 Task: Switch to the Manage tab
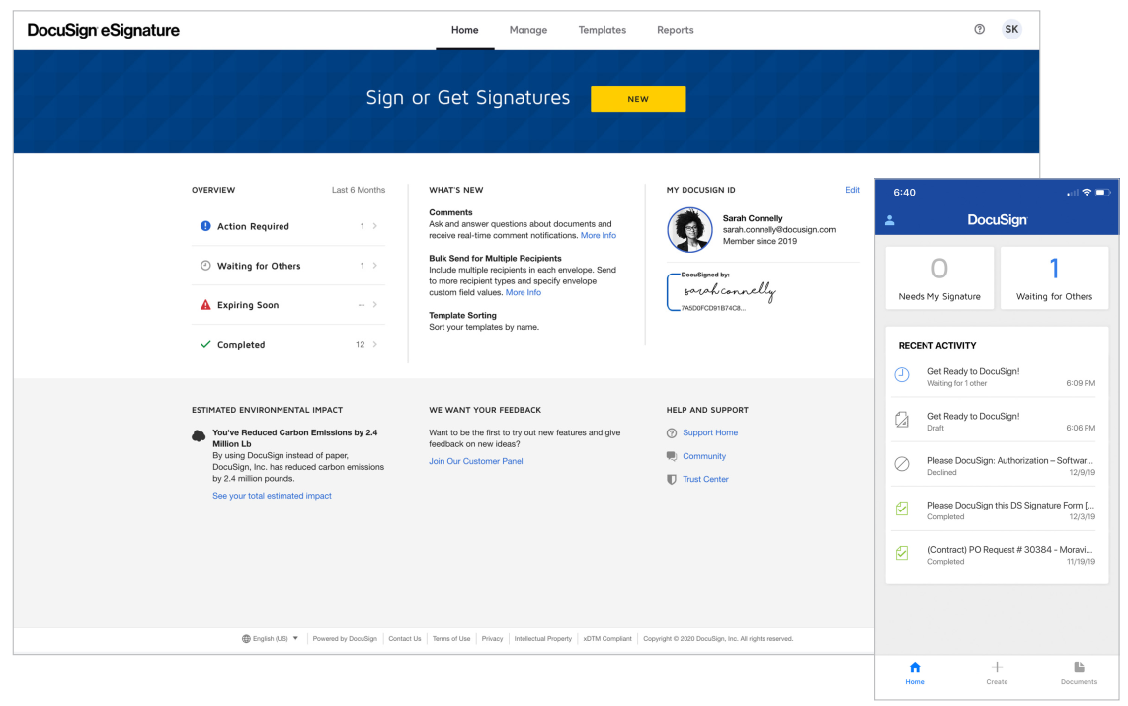(527, 30)
